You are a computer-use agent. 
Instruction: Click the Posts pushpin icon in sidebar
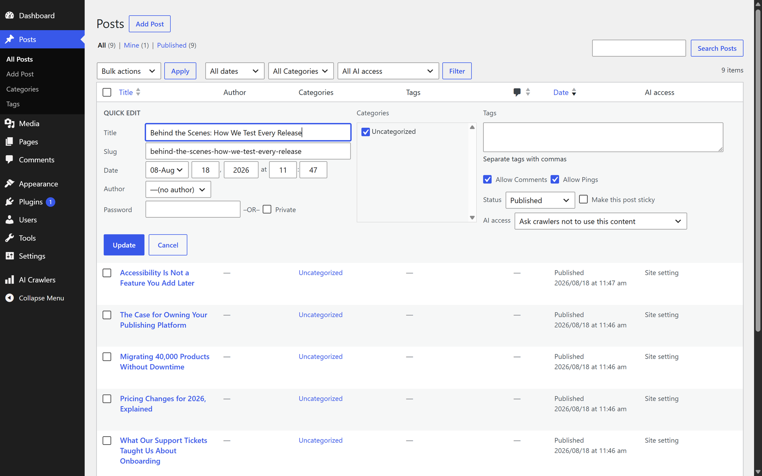(10, 39)
